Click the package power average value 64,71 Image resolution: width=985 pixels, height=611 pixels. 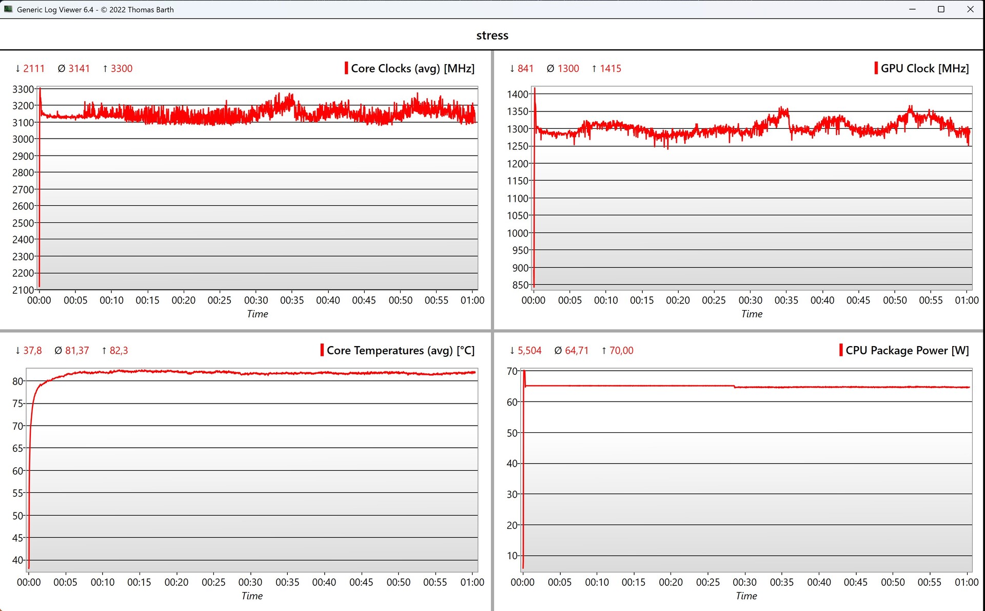pos(576,350)
